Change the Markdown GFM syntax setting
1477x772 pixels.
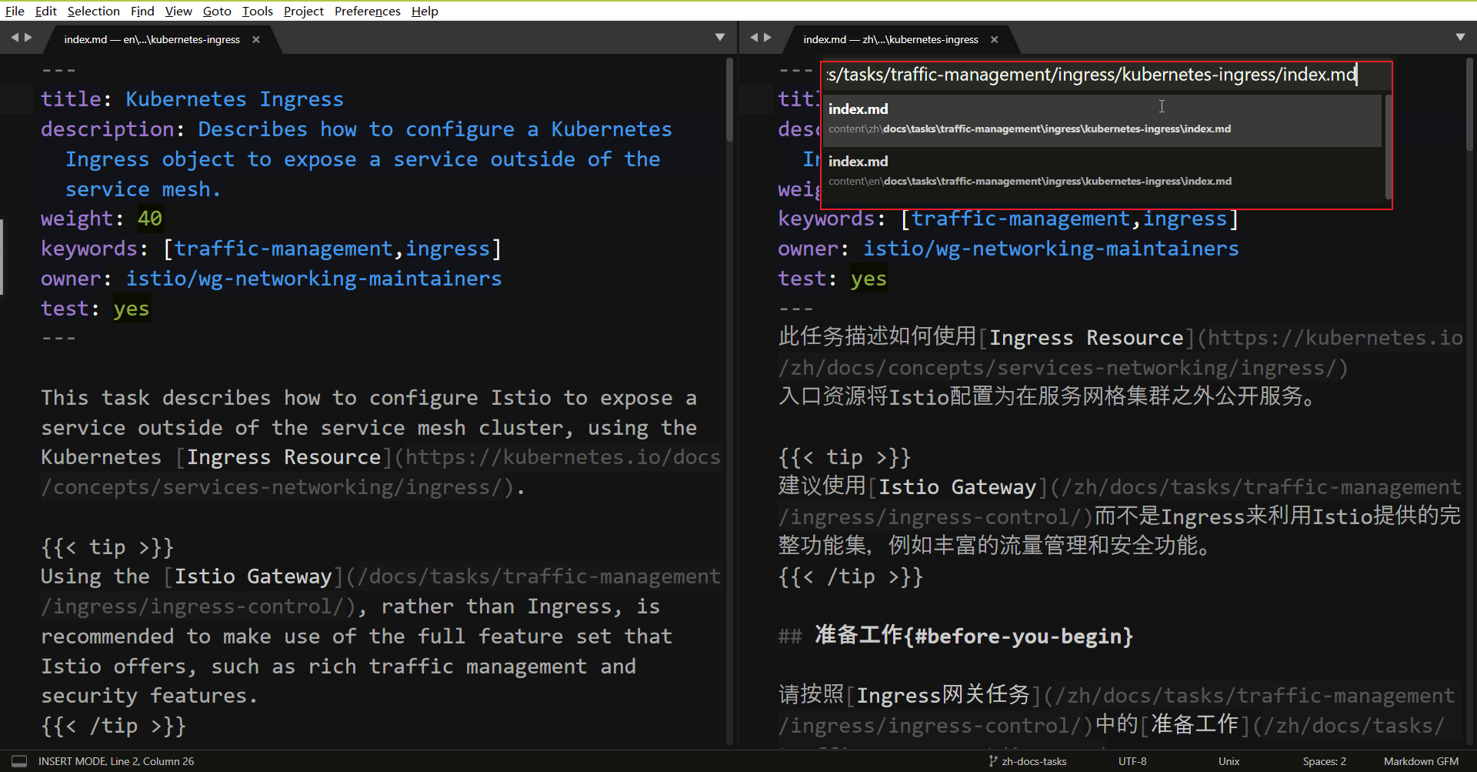pos(1421,761)
